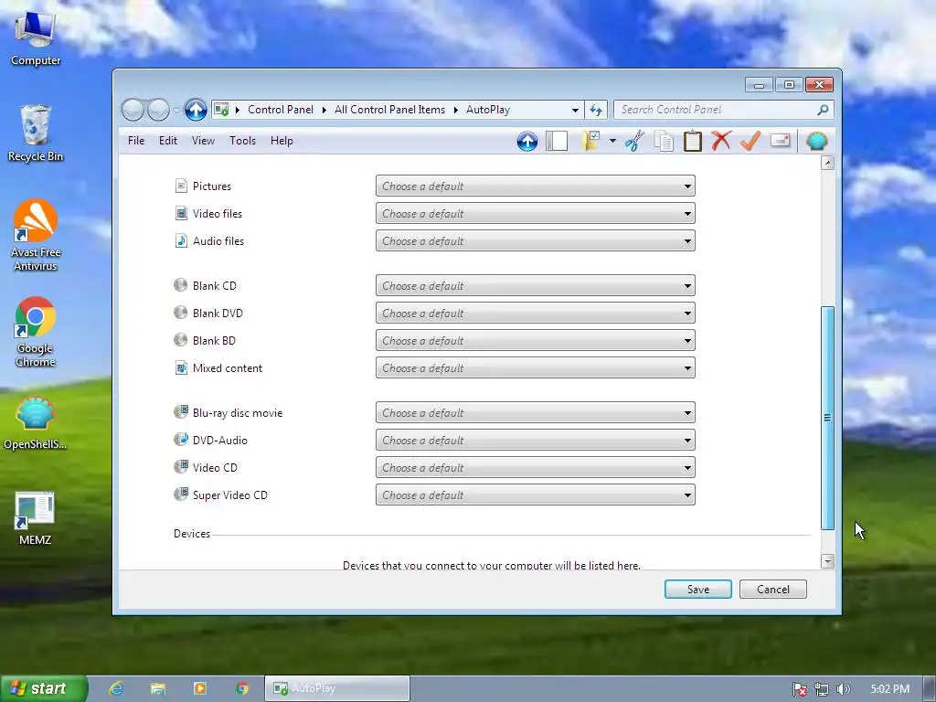Image resolution: width=936 pixels, height=702 pixels.
Task: Select the Avast Free Antivirus desktop icon
Action: click(36, 235)
